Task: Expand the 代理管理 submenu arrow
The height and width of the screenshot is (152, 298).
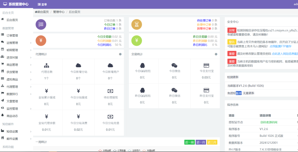Action: 31,87
